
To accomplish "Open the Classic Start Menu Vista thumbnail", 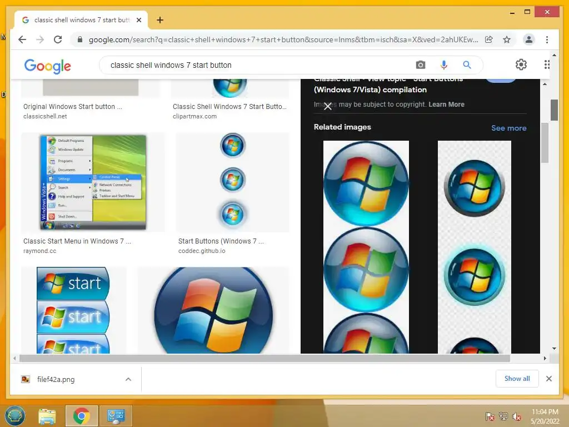I will pos(93,182).
